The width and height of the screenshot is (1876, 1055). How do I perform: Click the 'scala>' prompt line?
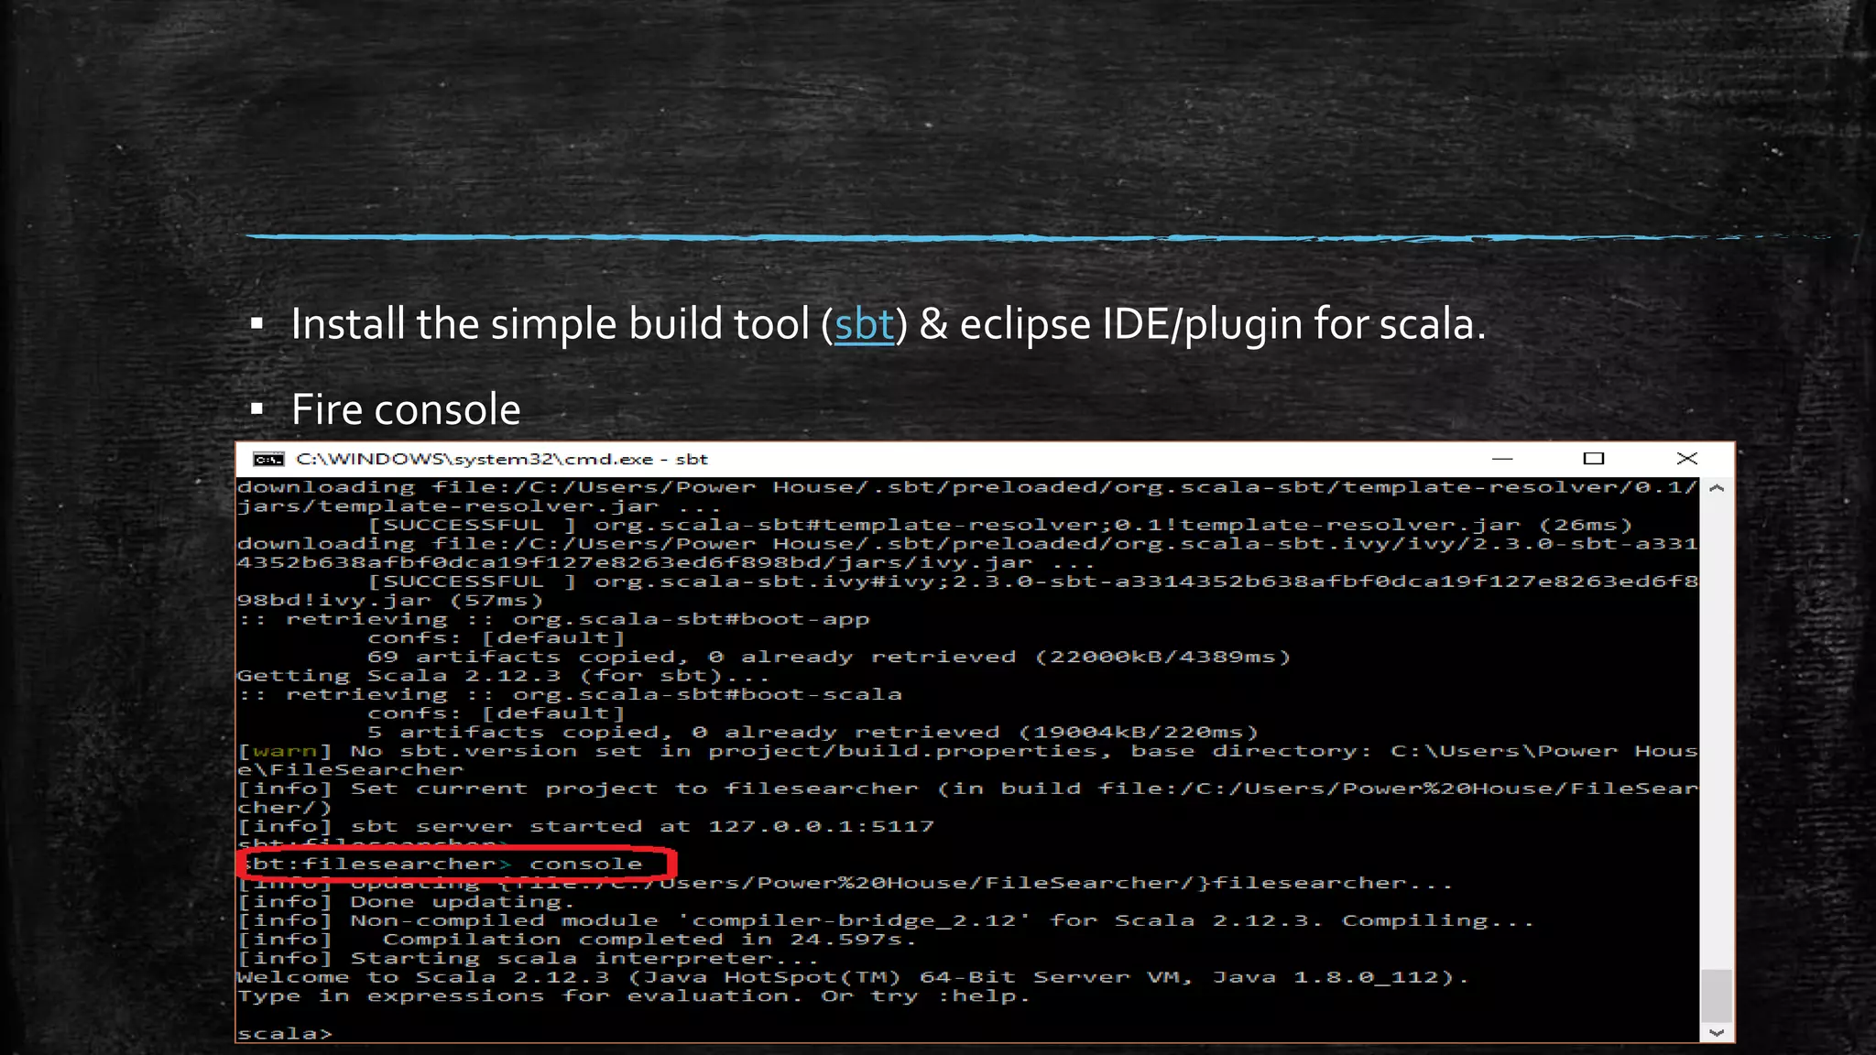(x=285, y=1033)
